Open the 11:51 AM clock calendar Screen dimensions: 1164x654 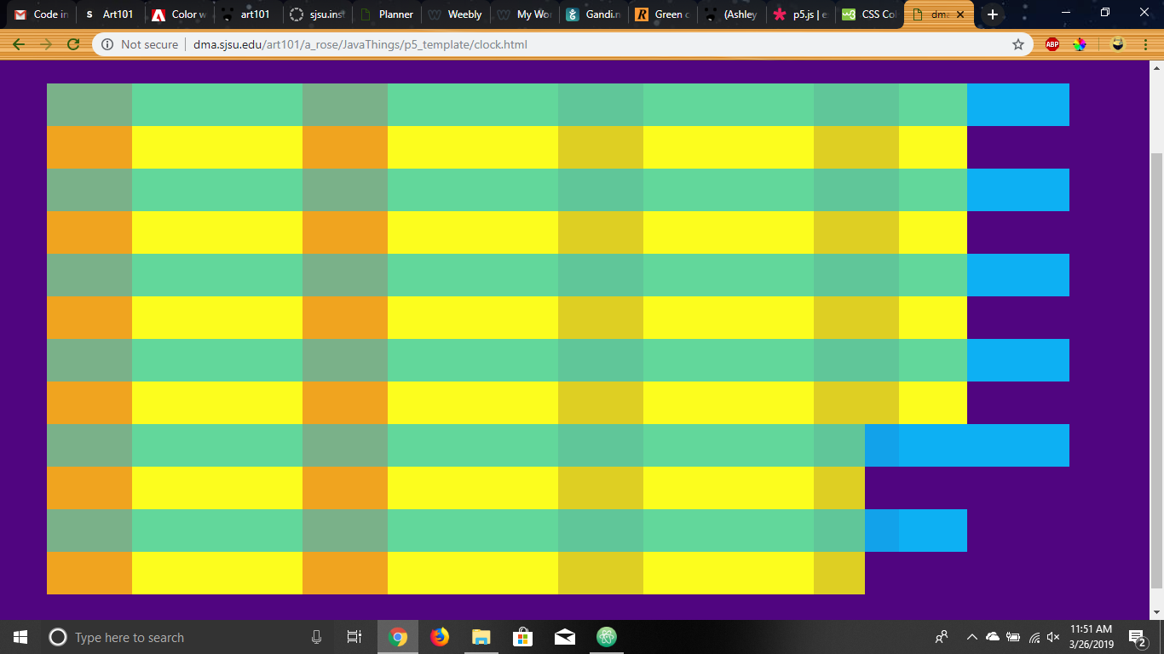pos(1092,637)
